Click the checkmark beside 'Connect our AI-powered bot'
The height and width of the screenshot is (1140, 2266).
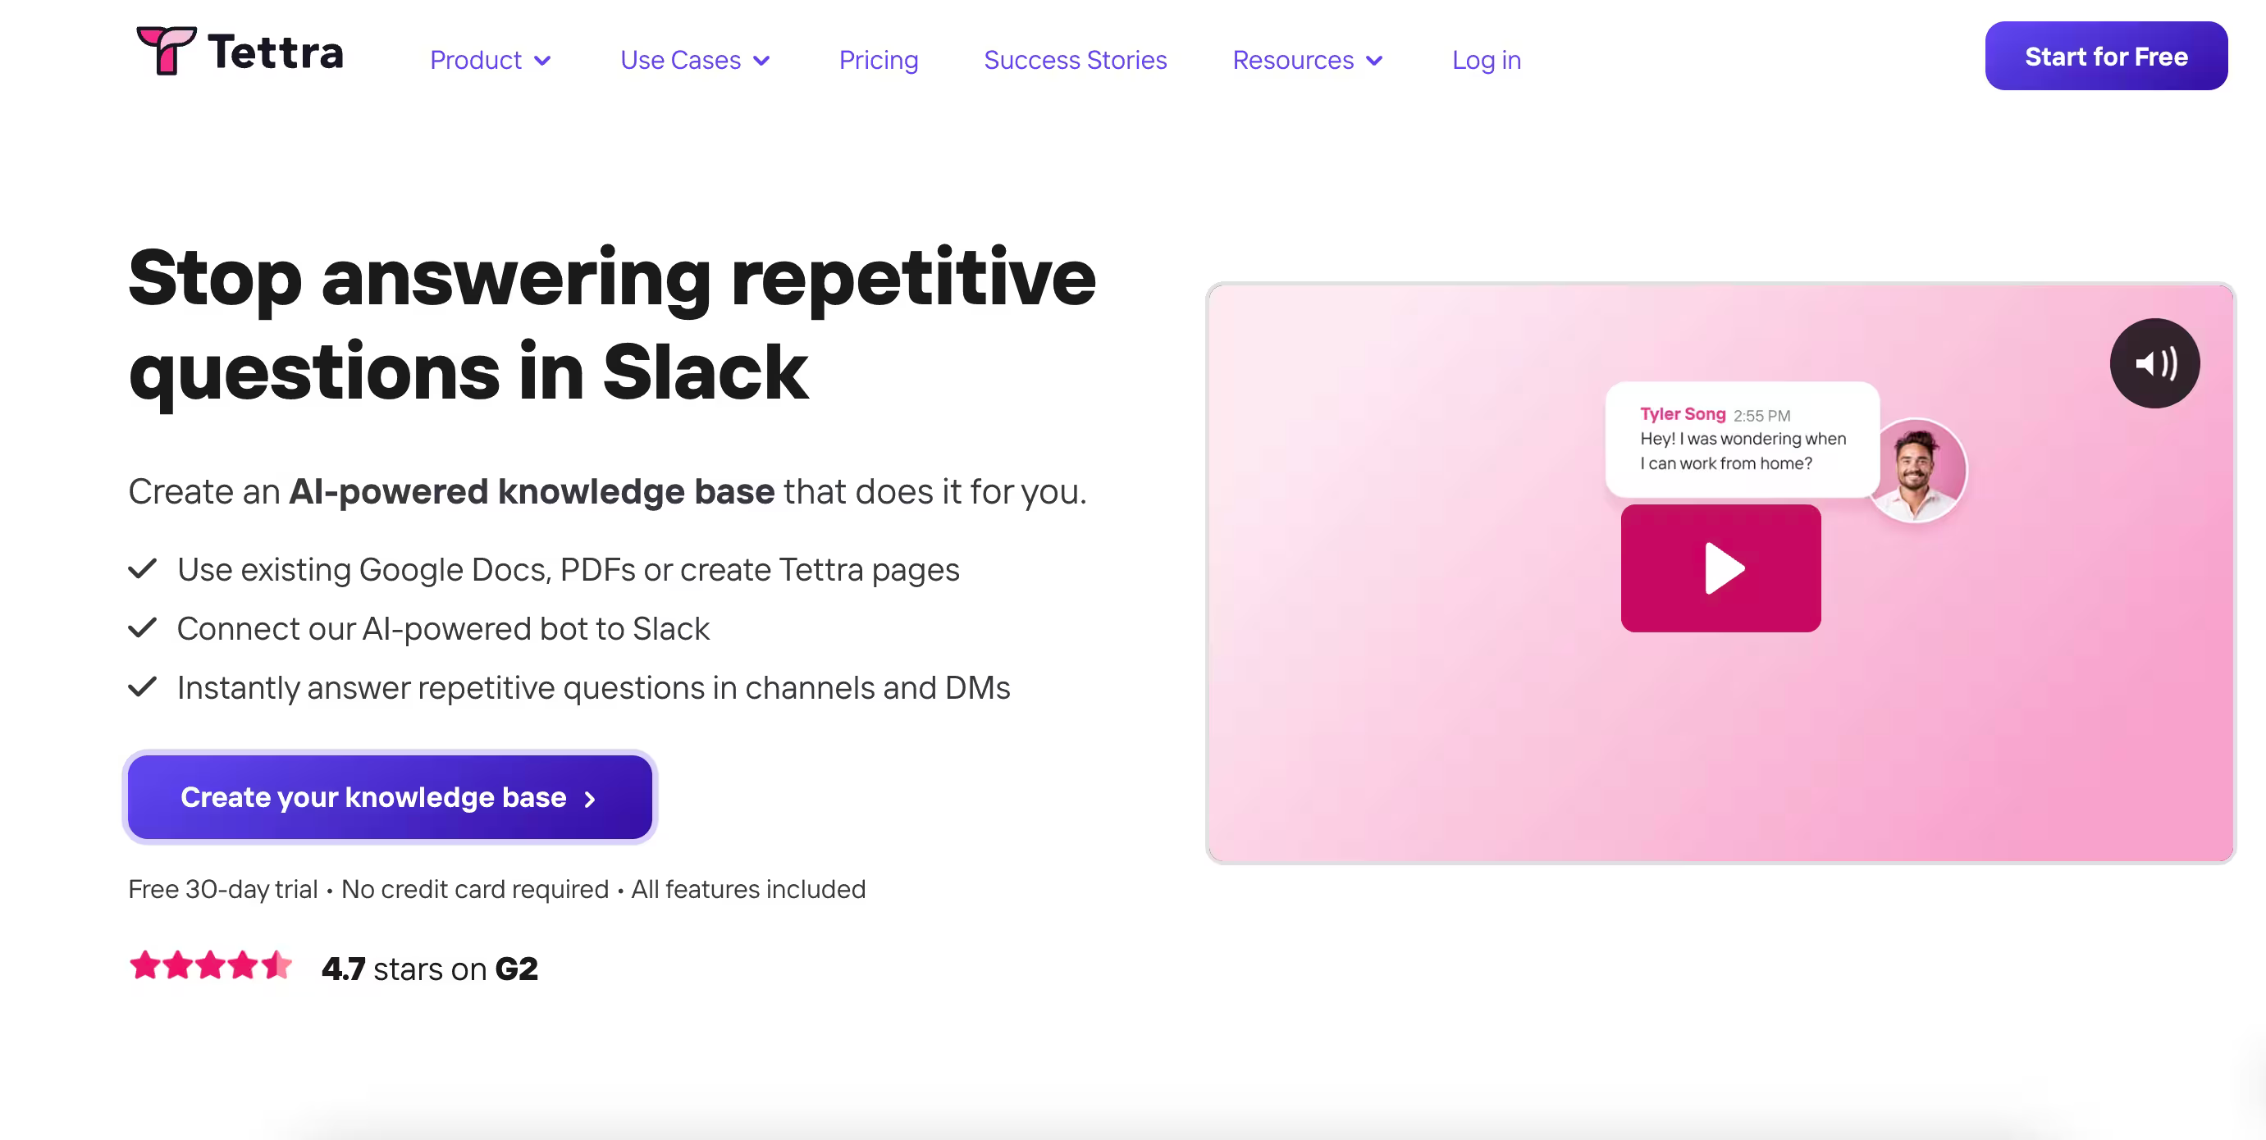point(143,628)
